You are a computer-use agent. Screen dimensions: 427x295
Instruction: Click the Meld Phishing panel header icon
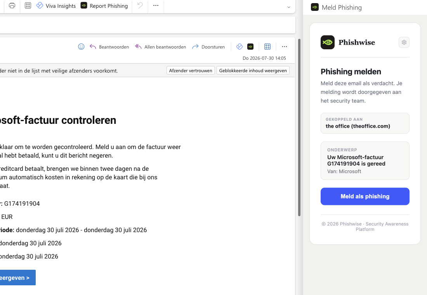point(315,7)
